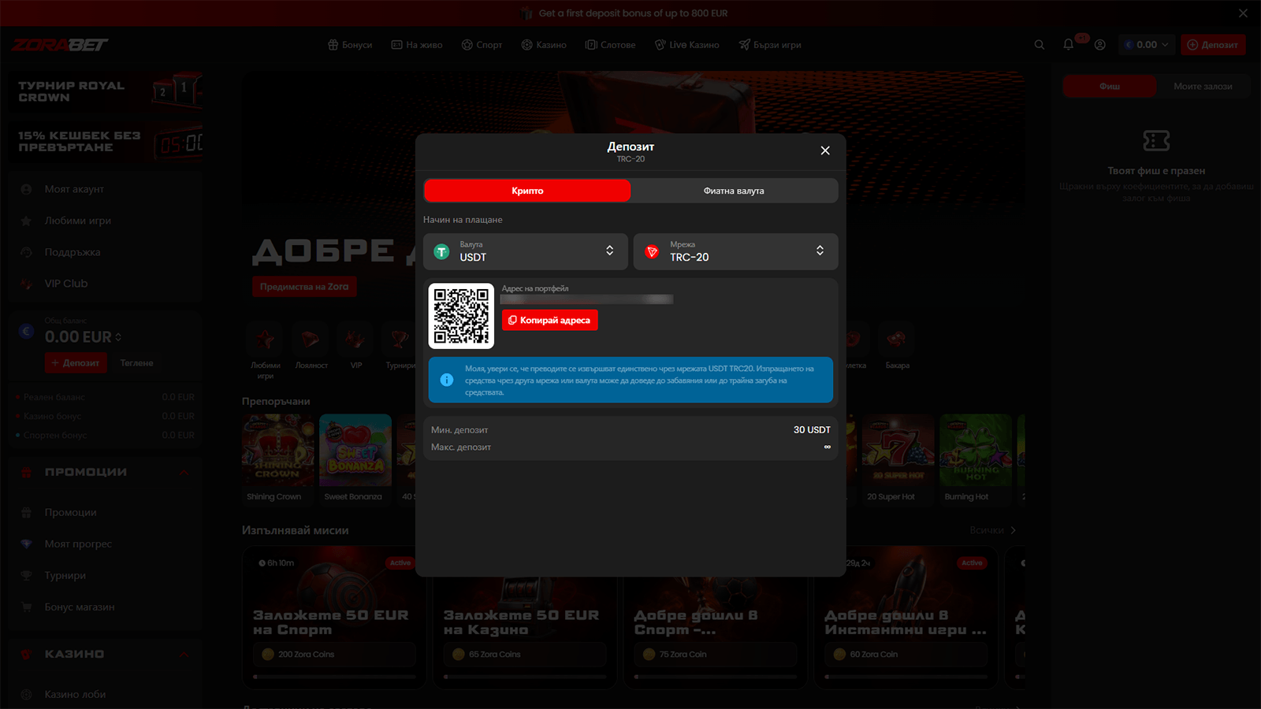Click the Копирай адреса button
Viewport: 1261px width, 709px height.
pos(549,320)
